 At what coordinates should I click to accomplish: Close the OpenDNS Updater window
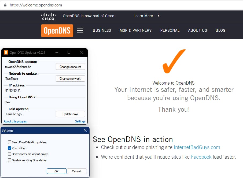tap(81, 52)
